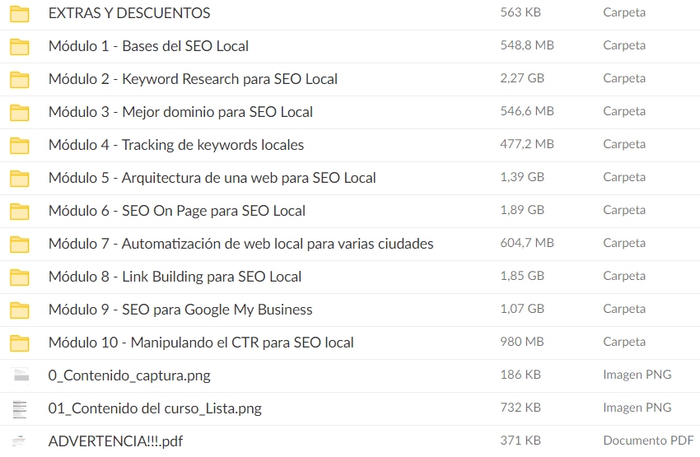The image size is (700, 457).
Task: Click the 186 KB size value
Action: pos(520,375)
